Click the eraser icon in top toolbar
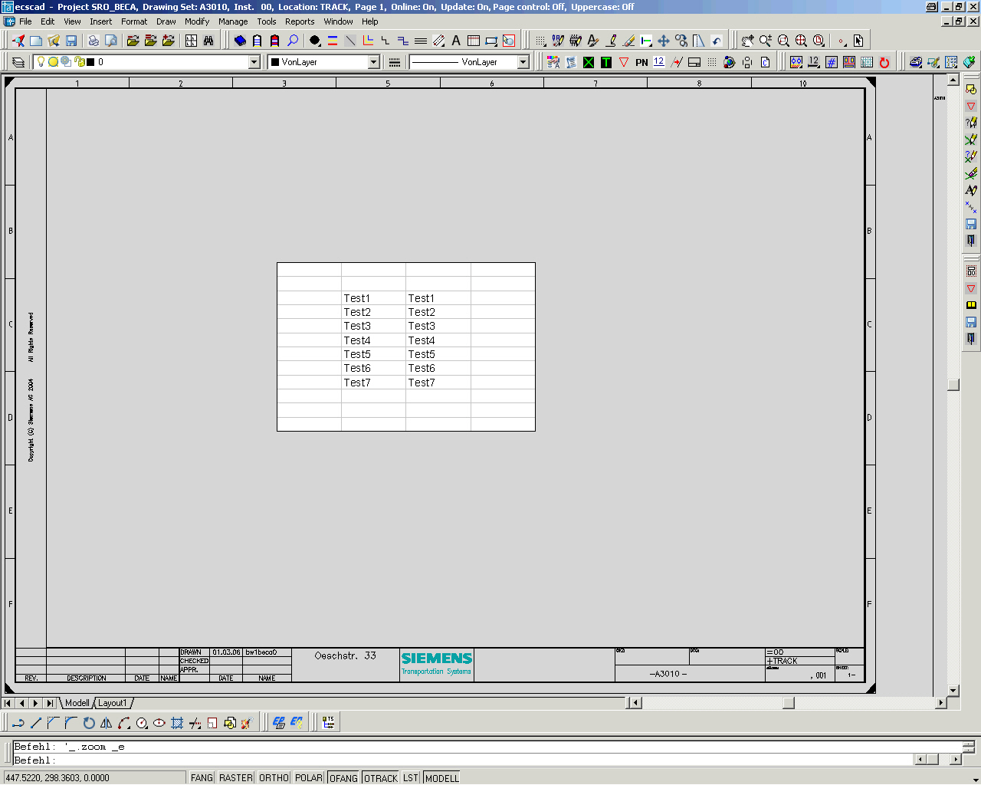 click(x=628, y=41)
